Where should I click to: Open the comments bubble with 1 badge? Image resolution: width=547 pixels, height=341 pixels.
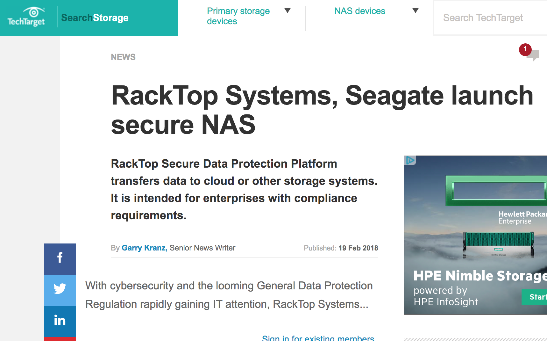click(529, 53)
